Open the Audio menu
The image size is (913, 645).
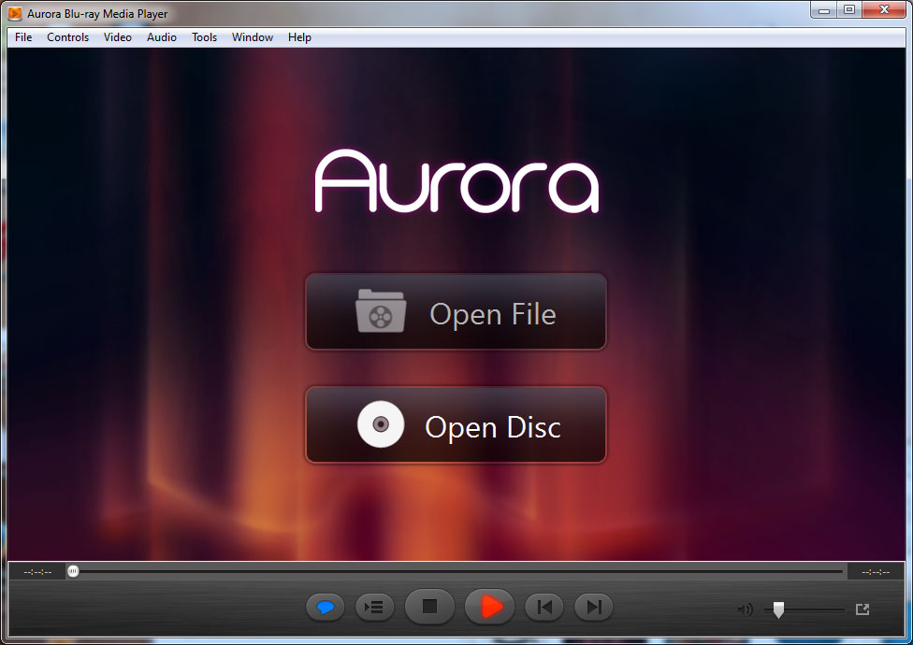point(161,37)
